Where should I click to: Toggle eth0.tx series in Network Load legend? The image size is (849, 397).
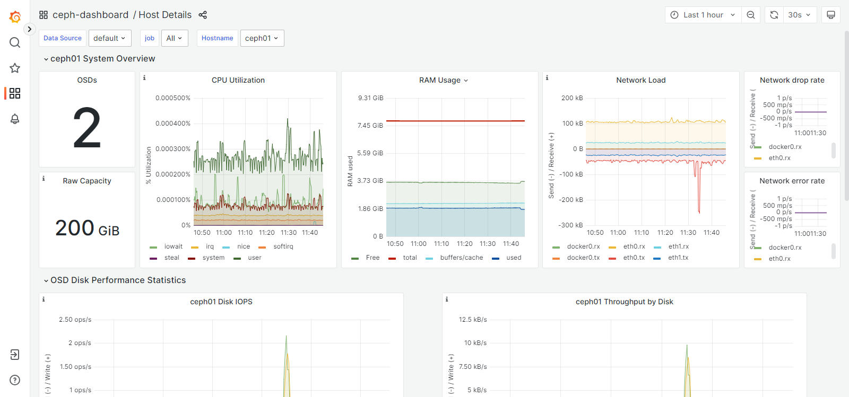634,258
